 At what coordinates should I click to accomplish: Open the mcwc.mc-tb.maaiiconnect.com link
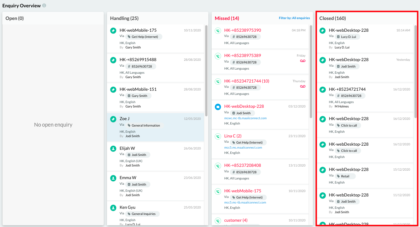(245, 118)
